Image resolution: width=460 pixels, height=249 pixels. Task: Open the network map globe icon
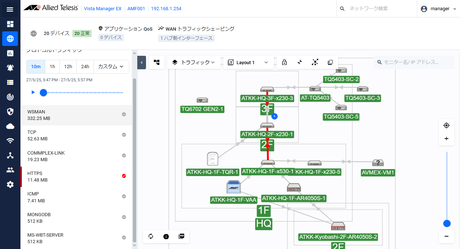10,39
